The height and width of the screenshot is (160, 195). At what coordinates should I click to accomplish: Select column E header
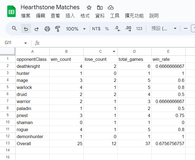point(168,51)
